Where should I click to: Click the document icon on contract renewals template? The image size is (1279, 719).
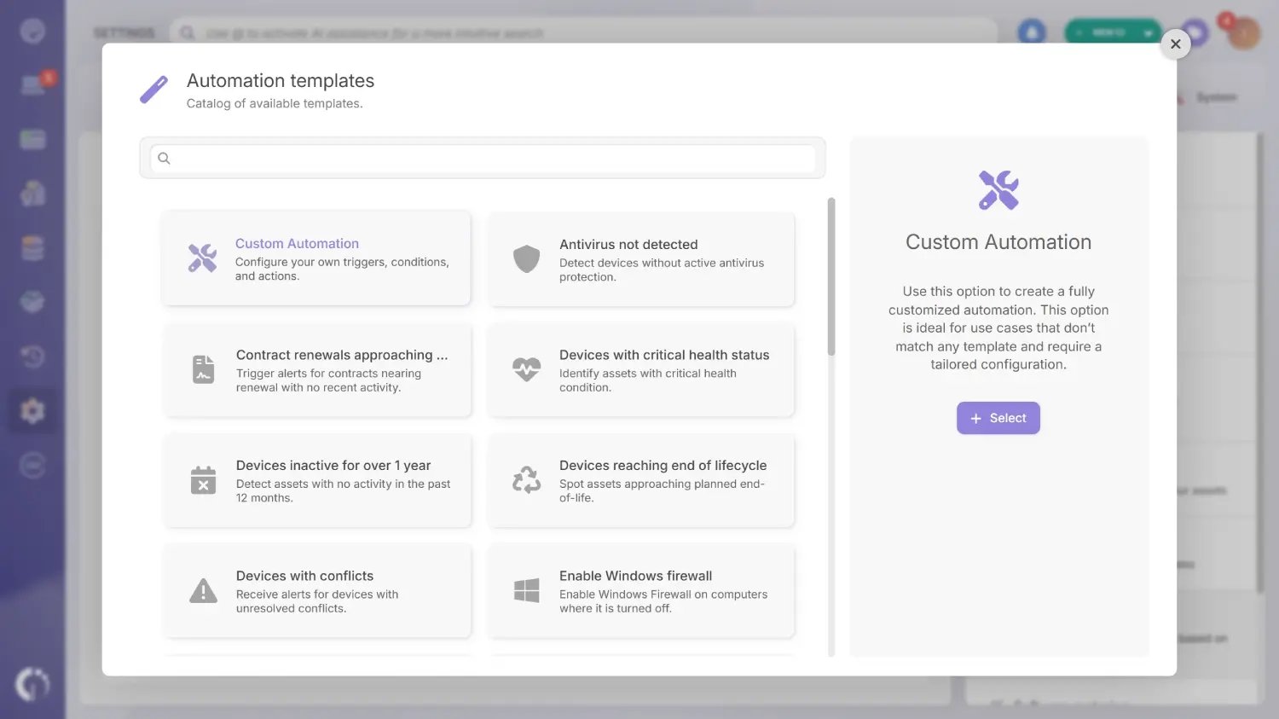[x=203, y=369]
